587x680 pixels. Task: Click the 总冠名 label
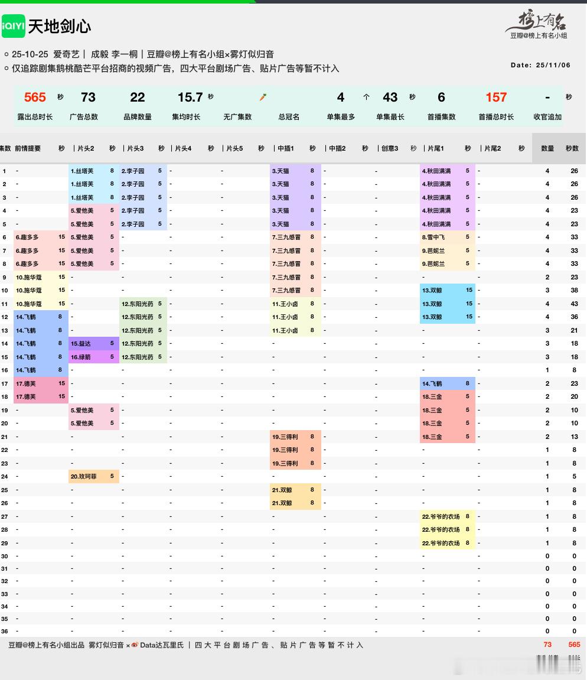(x=289, y=116)
